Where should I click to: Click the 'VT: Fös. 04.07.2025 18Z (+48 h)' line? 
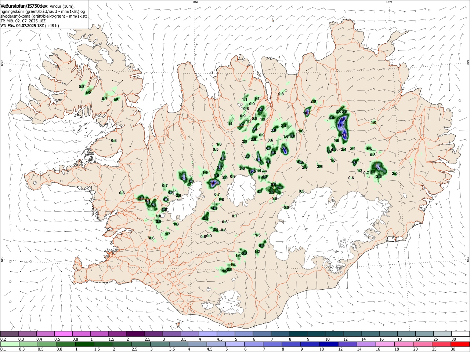[30, 26]
